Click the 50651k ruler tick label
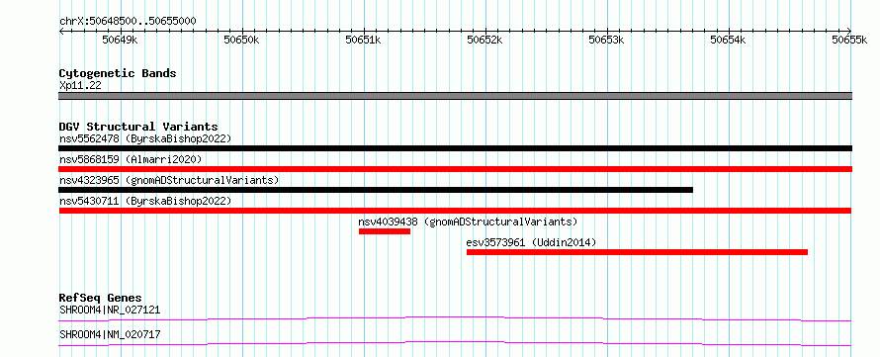This screenshot has width=880, height=357. (363, 40)
